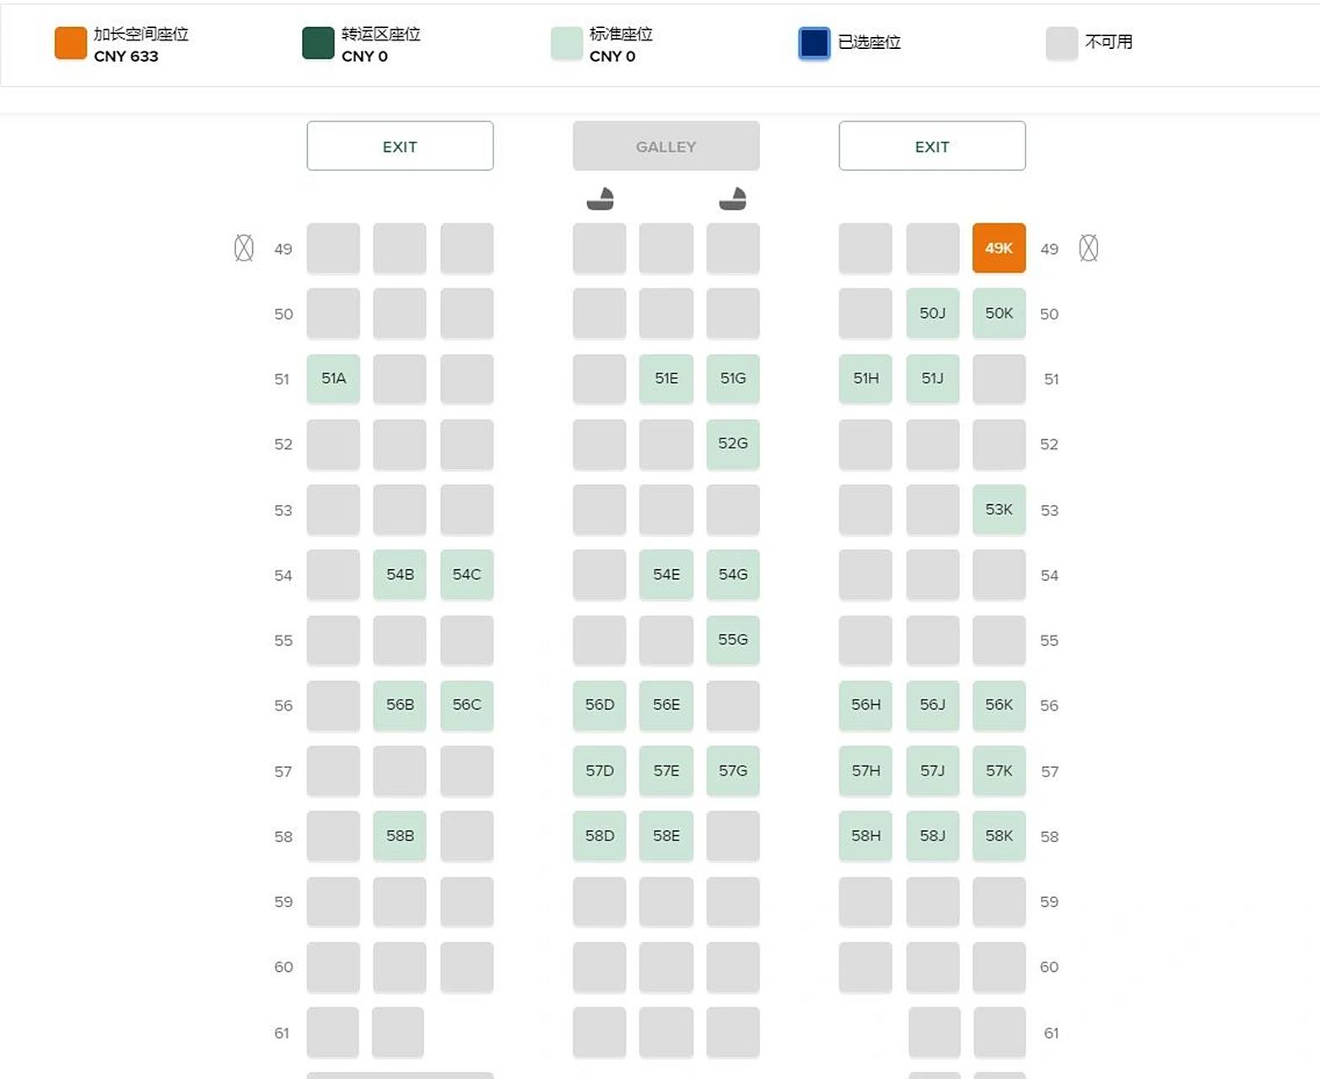Click the right bassinet icon below galley

click(732, 199)
